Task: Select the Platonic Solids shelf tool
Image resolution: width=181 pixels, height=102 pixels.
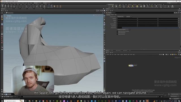Action: point(44,6)
